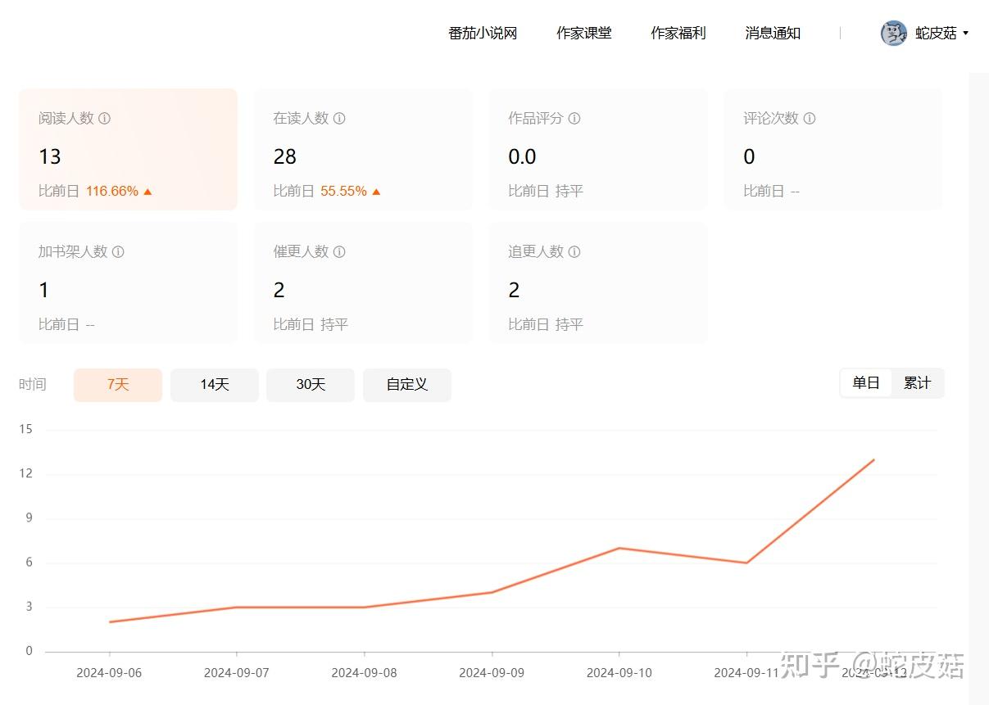Viewport: 989px width, 705px height.
Task: Switch chart to 单日 view
Action: click(866, 383)
